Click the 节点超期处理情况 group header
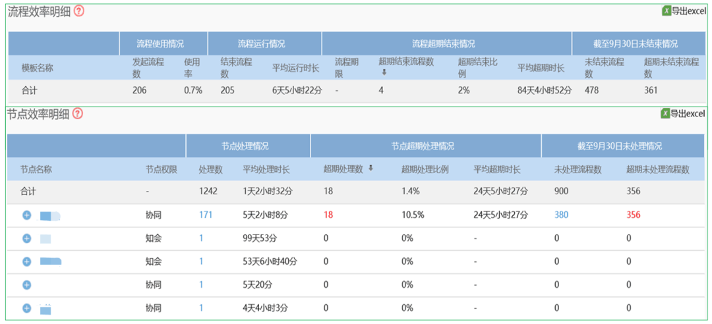 tap(422, 146)
